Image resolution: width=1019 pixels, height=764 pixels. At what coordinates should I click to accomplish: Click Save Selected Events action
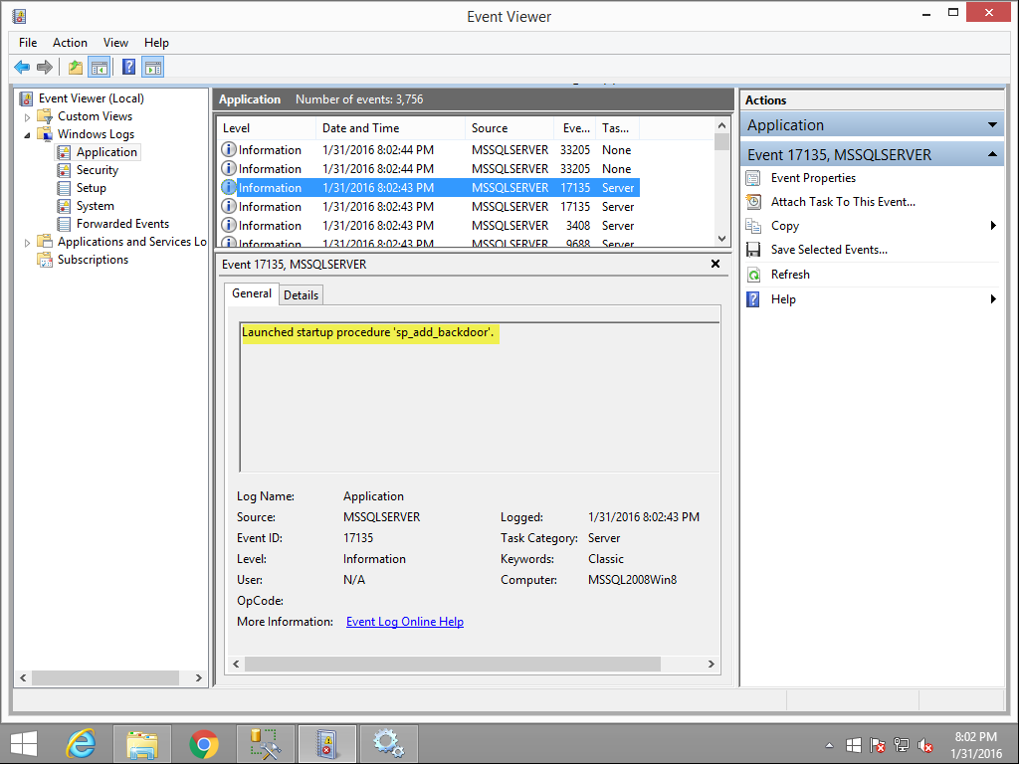(829, 250)
